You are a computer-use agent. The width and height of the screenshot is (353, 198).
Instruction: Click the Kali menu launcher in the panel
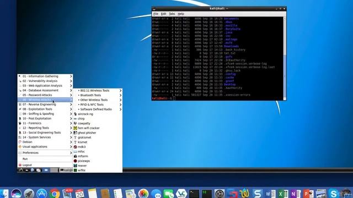[21, 170]
